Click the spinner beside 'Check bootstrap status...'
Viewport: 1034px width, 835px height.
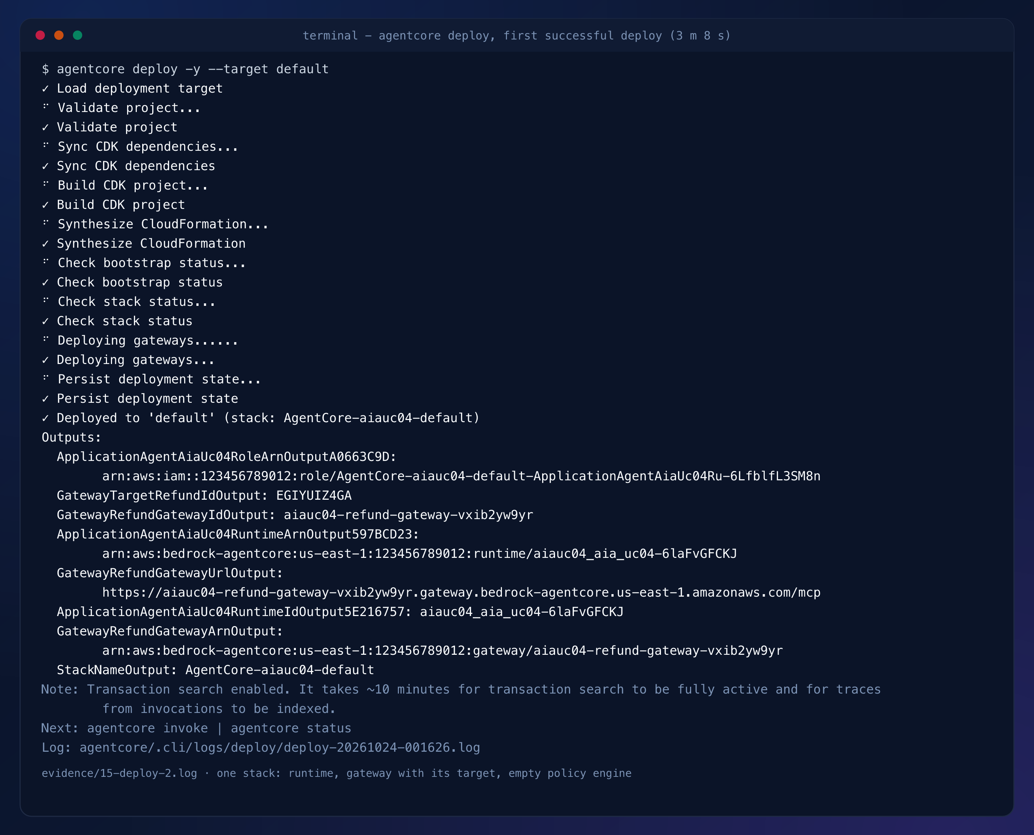(x=46, y=261)
